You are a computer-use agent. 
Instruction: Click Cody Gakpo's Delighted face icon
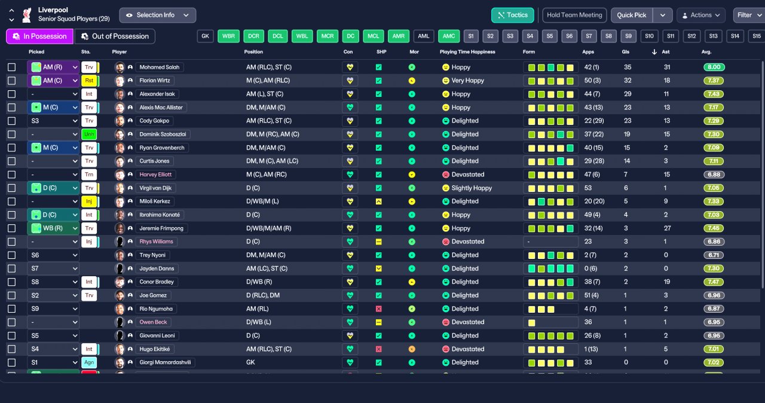(x=445, y=121)
